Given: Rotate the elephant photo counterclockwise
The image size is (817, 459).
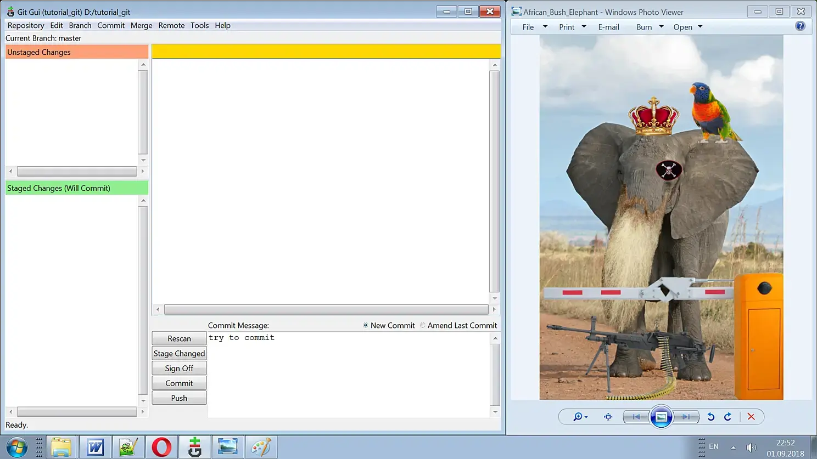Looking at the screenshot, I should click(x=710, y=417).
